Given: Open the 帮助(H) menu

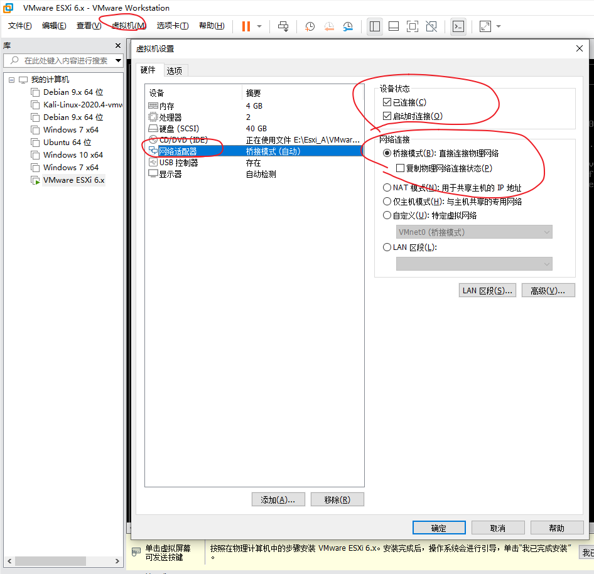Looking at the screenshot, I should point(212,25).
